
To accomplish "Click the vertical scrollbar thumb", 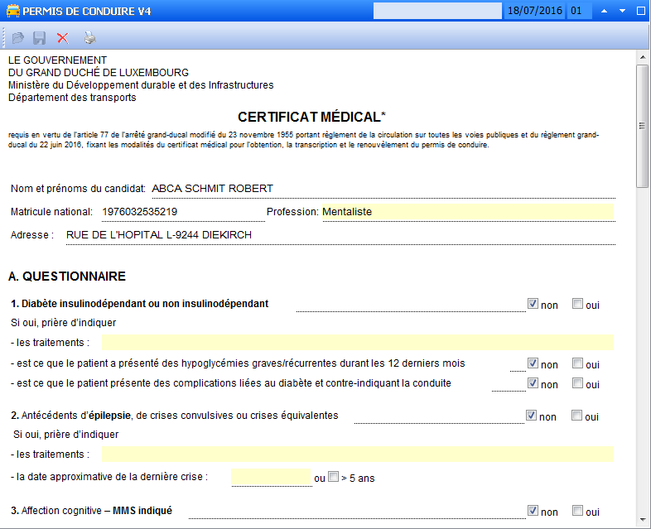I will (x=642, y=124).
